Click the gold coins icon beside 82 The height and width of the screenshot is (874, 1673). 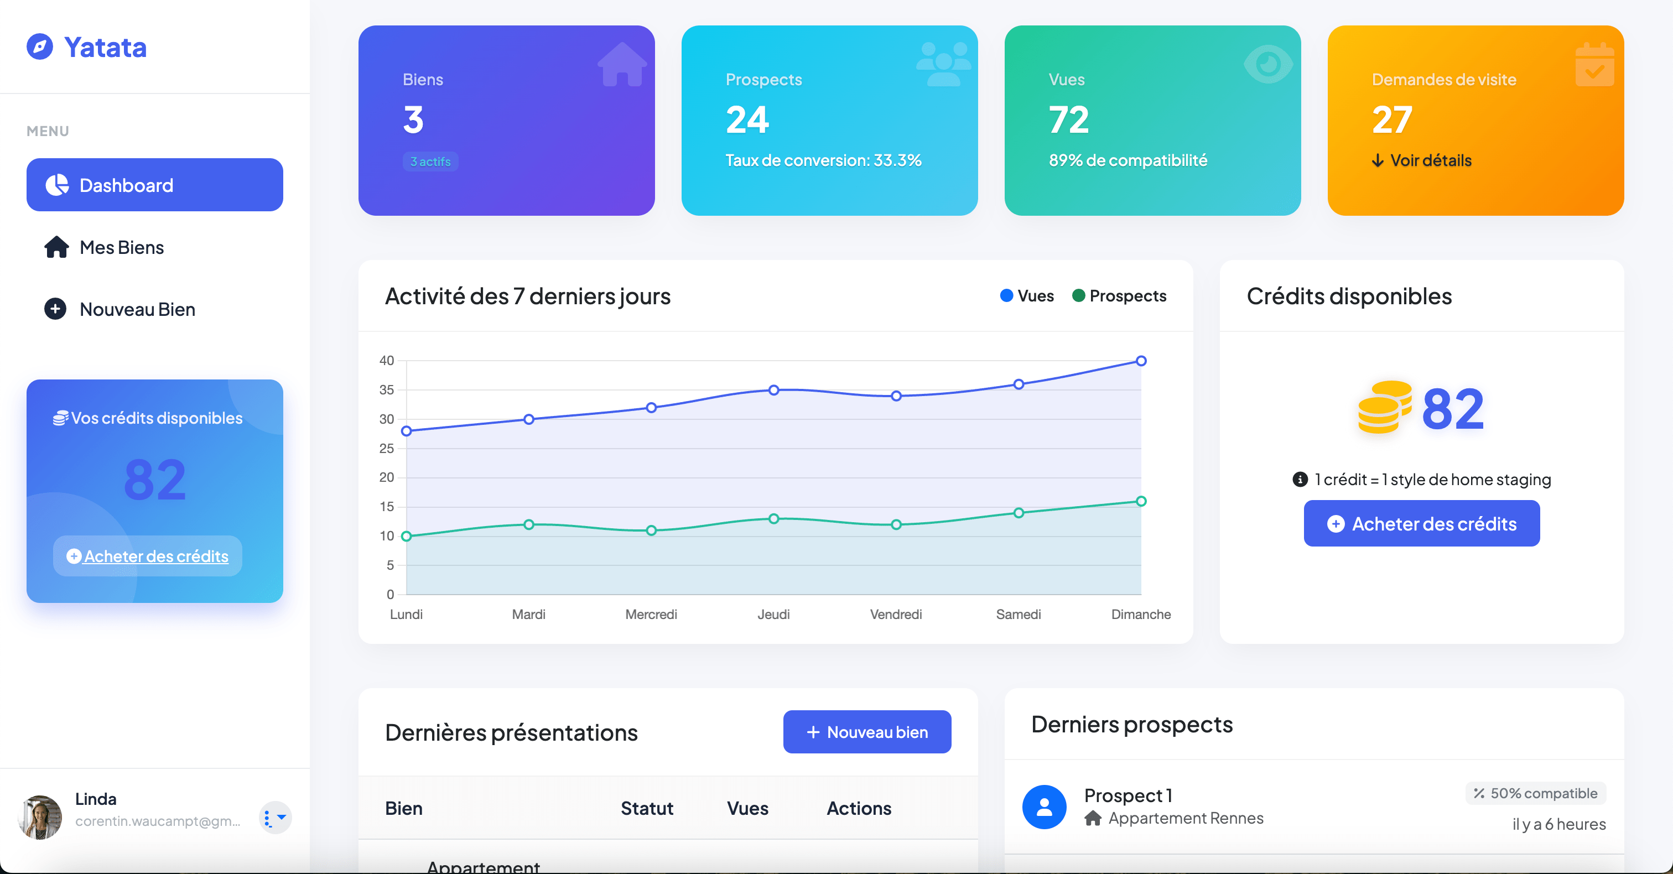1384,408
